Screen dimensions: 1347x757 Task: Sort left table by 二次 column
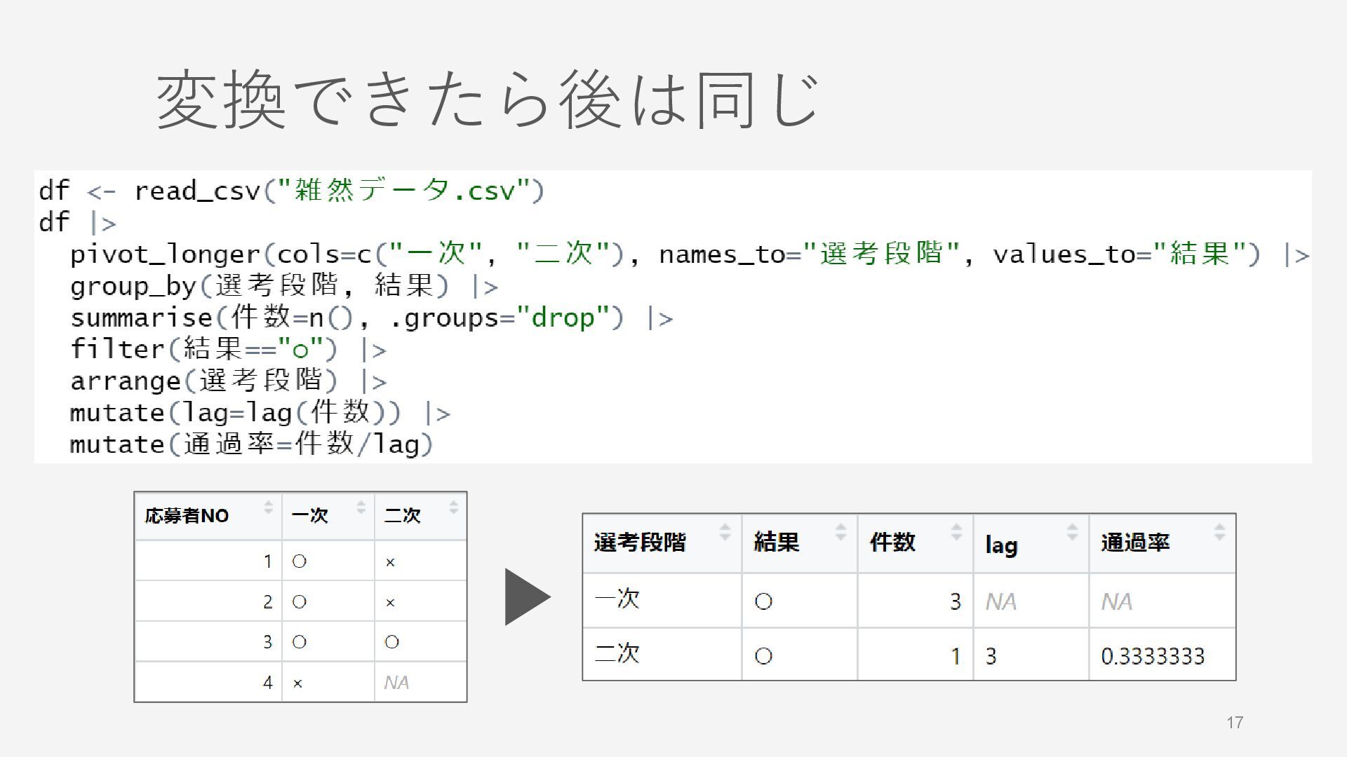click(x=453, y=507)
